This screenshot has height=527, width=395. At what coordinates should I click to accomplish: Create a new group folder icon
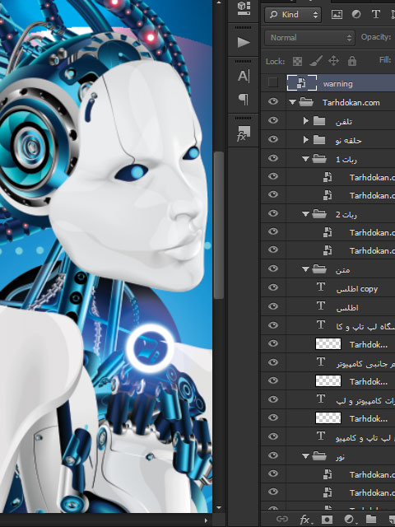371,519
